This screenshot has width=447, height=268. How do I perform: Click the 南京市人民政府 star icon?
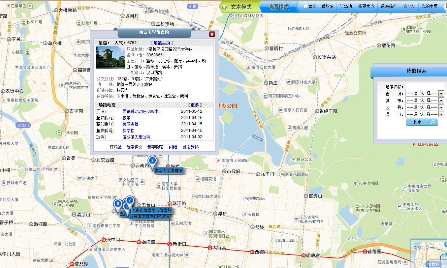coord(218,161)
